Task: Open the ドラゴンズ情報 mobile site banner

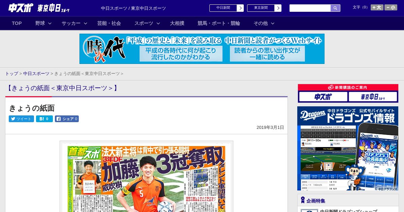Action: coord(348,148)
